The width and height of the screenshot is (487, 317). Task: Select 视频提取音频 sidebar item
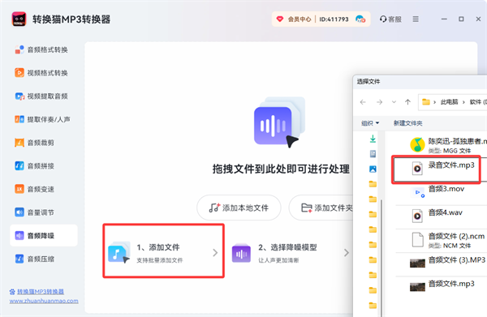(41, 96)
